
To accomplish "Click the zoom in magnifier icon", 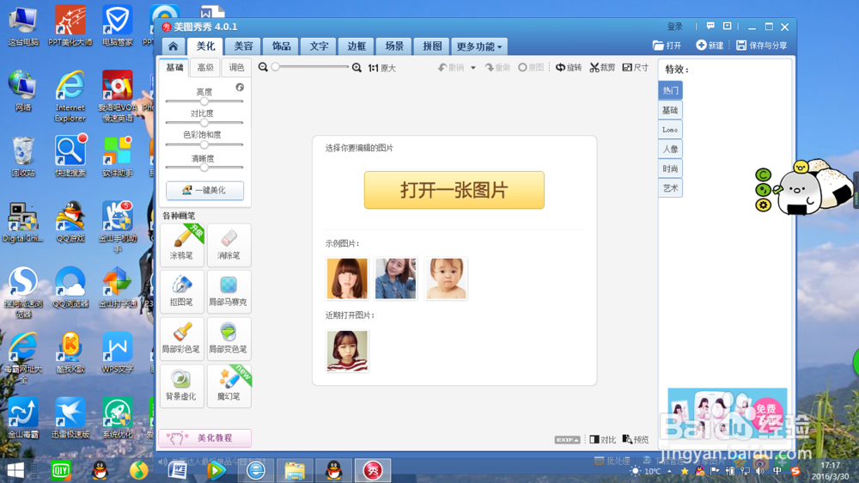I will point(356,67).
